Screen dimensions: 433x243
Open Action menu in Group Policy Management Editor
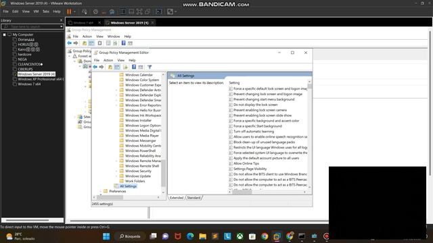click(108, 60)
